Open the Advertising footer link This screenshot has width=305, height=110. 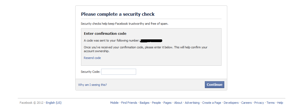(x=192, y=103)
